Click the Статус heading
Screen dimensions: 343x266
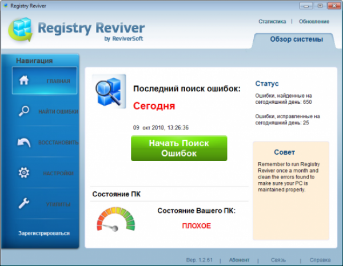(267, 83)
